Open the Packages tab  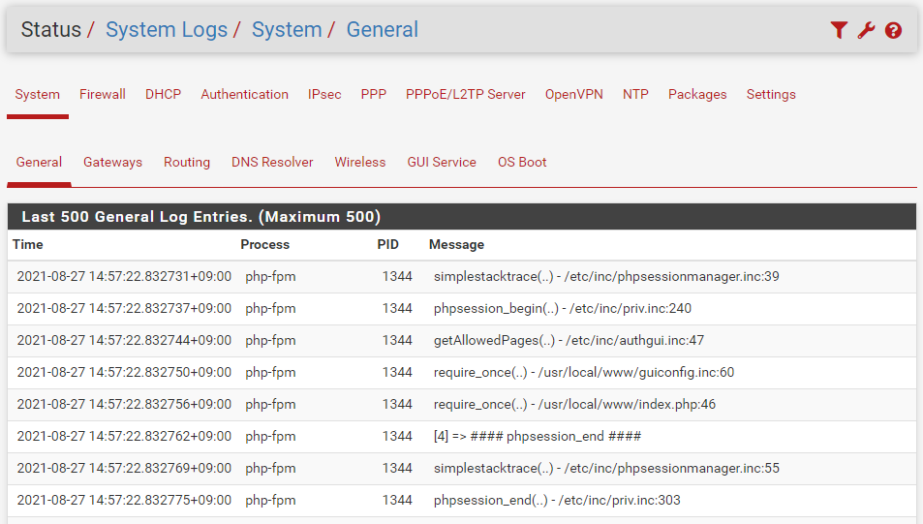pos(697,94)
